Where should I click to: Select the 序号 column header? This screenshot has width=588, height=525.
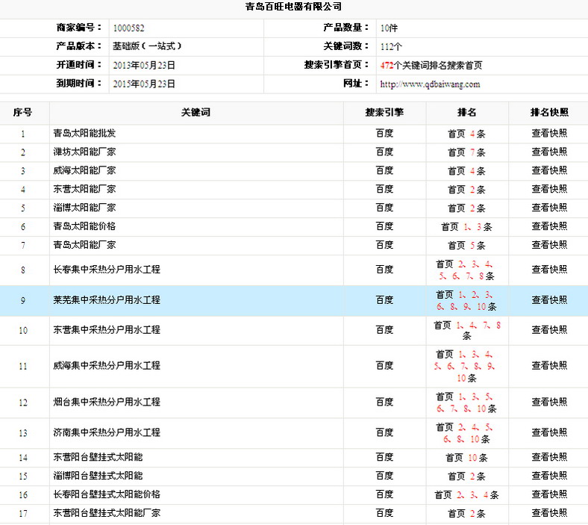click(x=23, y=113)
